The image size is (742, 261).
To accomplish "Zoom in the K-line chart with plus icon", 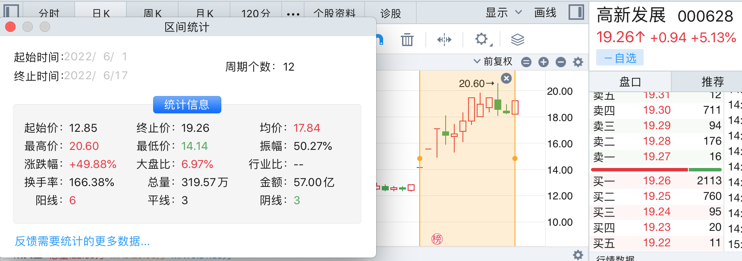I will 544,62.
